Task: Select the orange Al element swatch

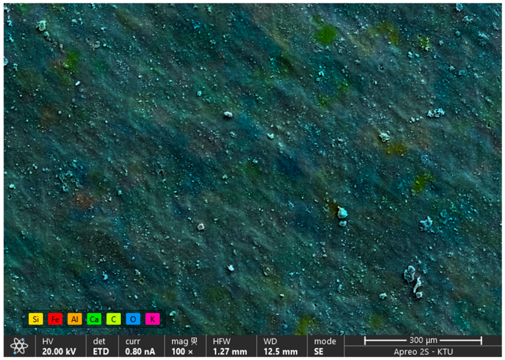Action: click(75, 319)
